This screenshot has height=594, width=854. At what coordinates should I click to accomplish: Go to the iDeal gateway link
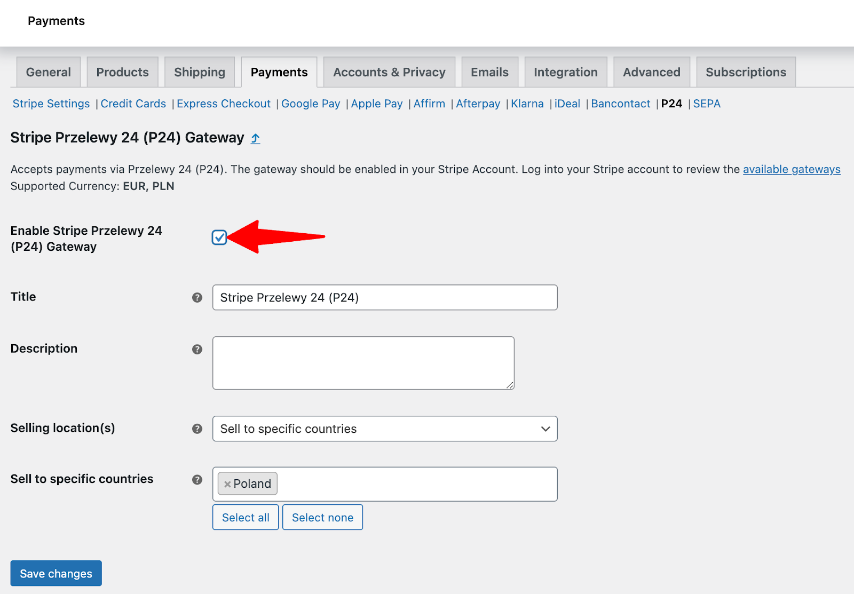click(567, 104)
